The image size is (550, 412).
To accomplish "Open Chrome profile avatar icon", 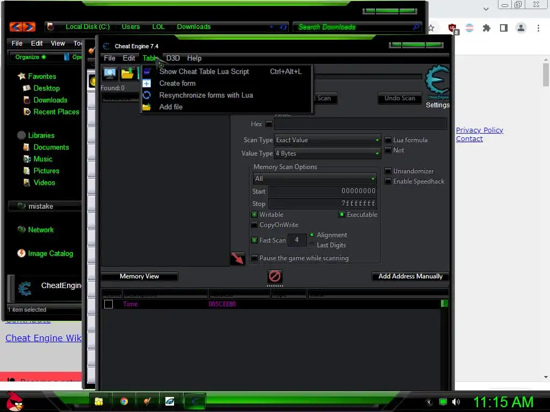I will coord(521,28).
